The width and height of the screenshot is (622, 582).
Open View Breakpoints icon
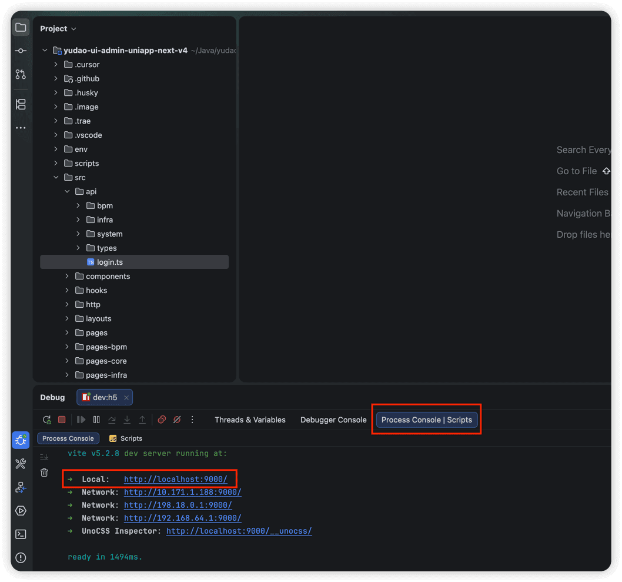(162, 420)
